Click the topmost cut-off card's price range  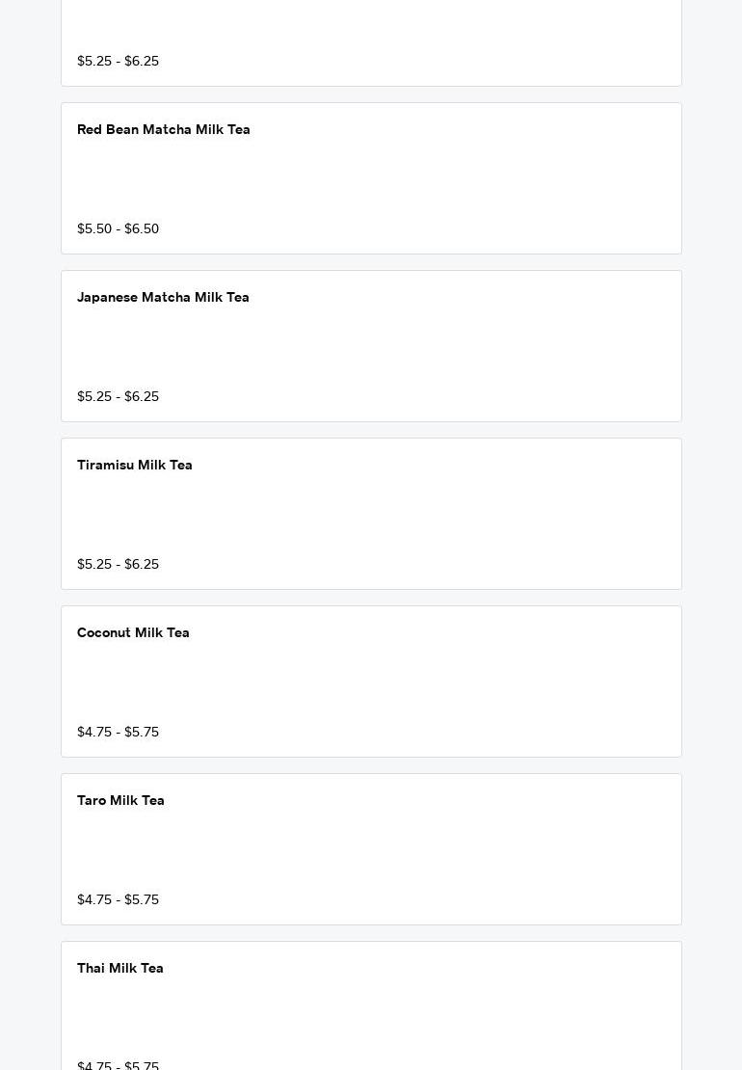pos(118,62)
